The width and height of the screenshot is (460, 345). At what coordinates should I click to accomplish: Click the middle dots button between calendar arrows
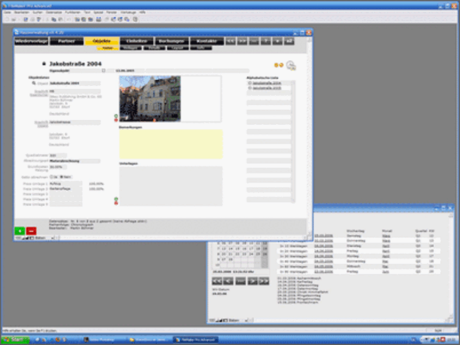pos(240,281)
